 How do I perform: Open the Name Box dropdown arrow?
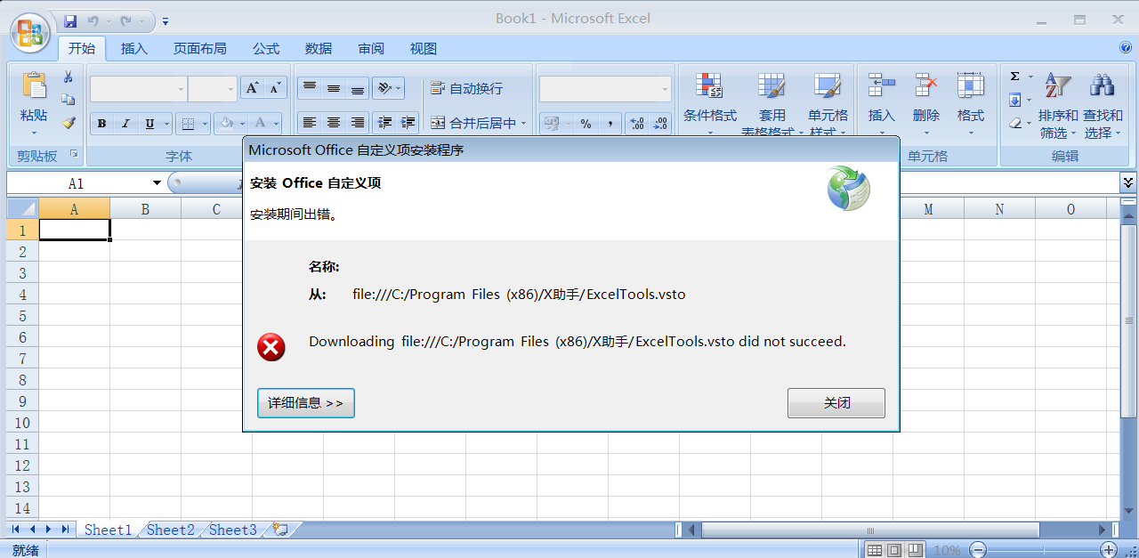[x=158, y=183]
